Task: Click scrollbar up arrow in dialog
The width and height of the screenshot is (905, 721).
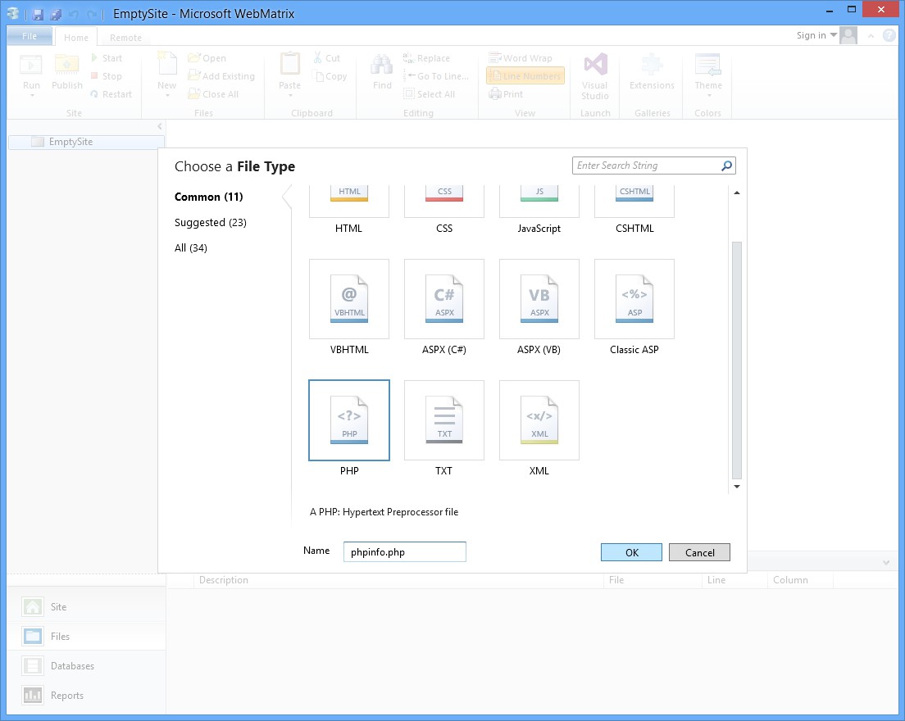Action: (736, 193)
